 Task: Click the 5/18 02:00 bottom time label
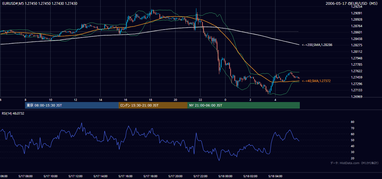click(250, 176)
